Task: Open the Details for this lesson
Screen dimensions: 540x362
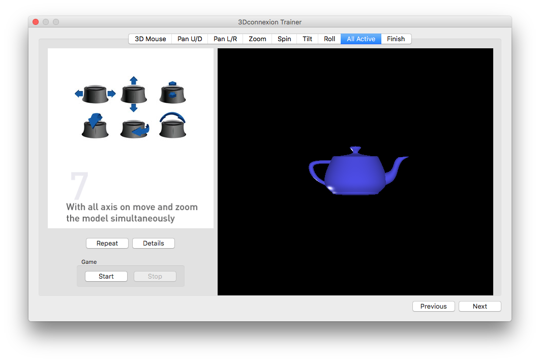Action: pos(154,244)
